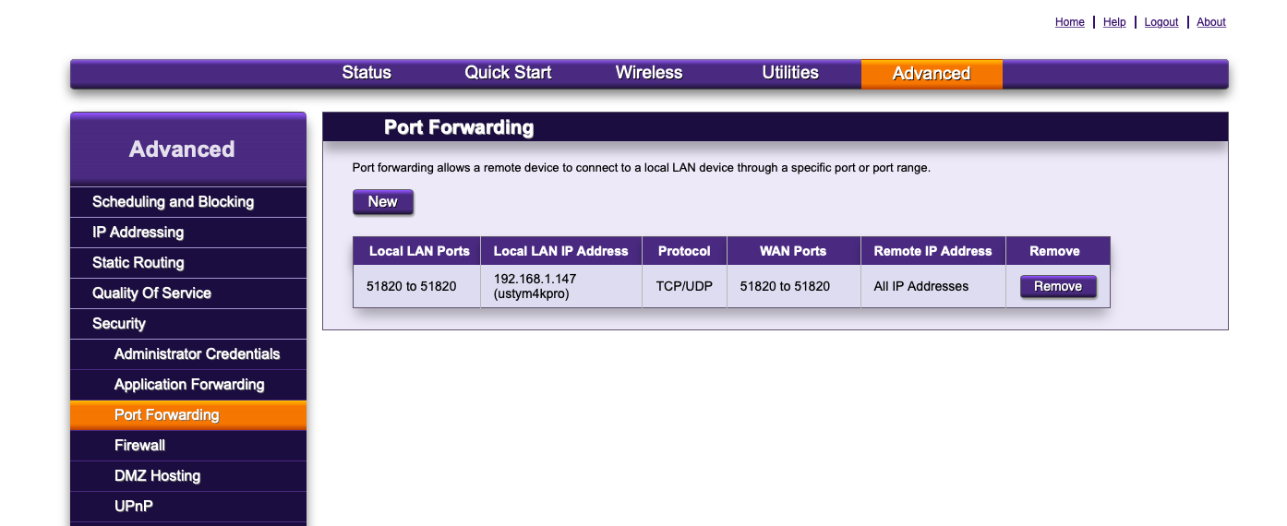This screenshot has height=526, width=1287.
Task: Open Static Routing page
Action: point(138,263)
